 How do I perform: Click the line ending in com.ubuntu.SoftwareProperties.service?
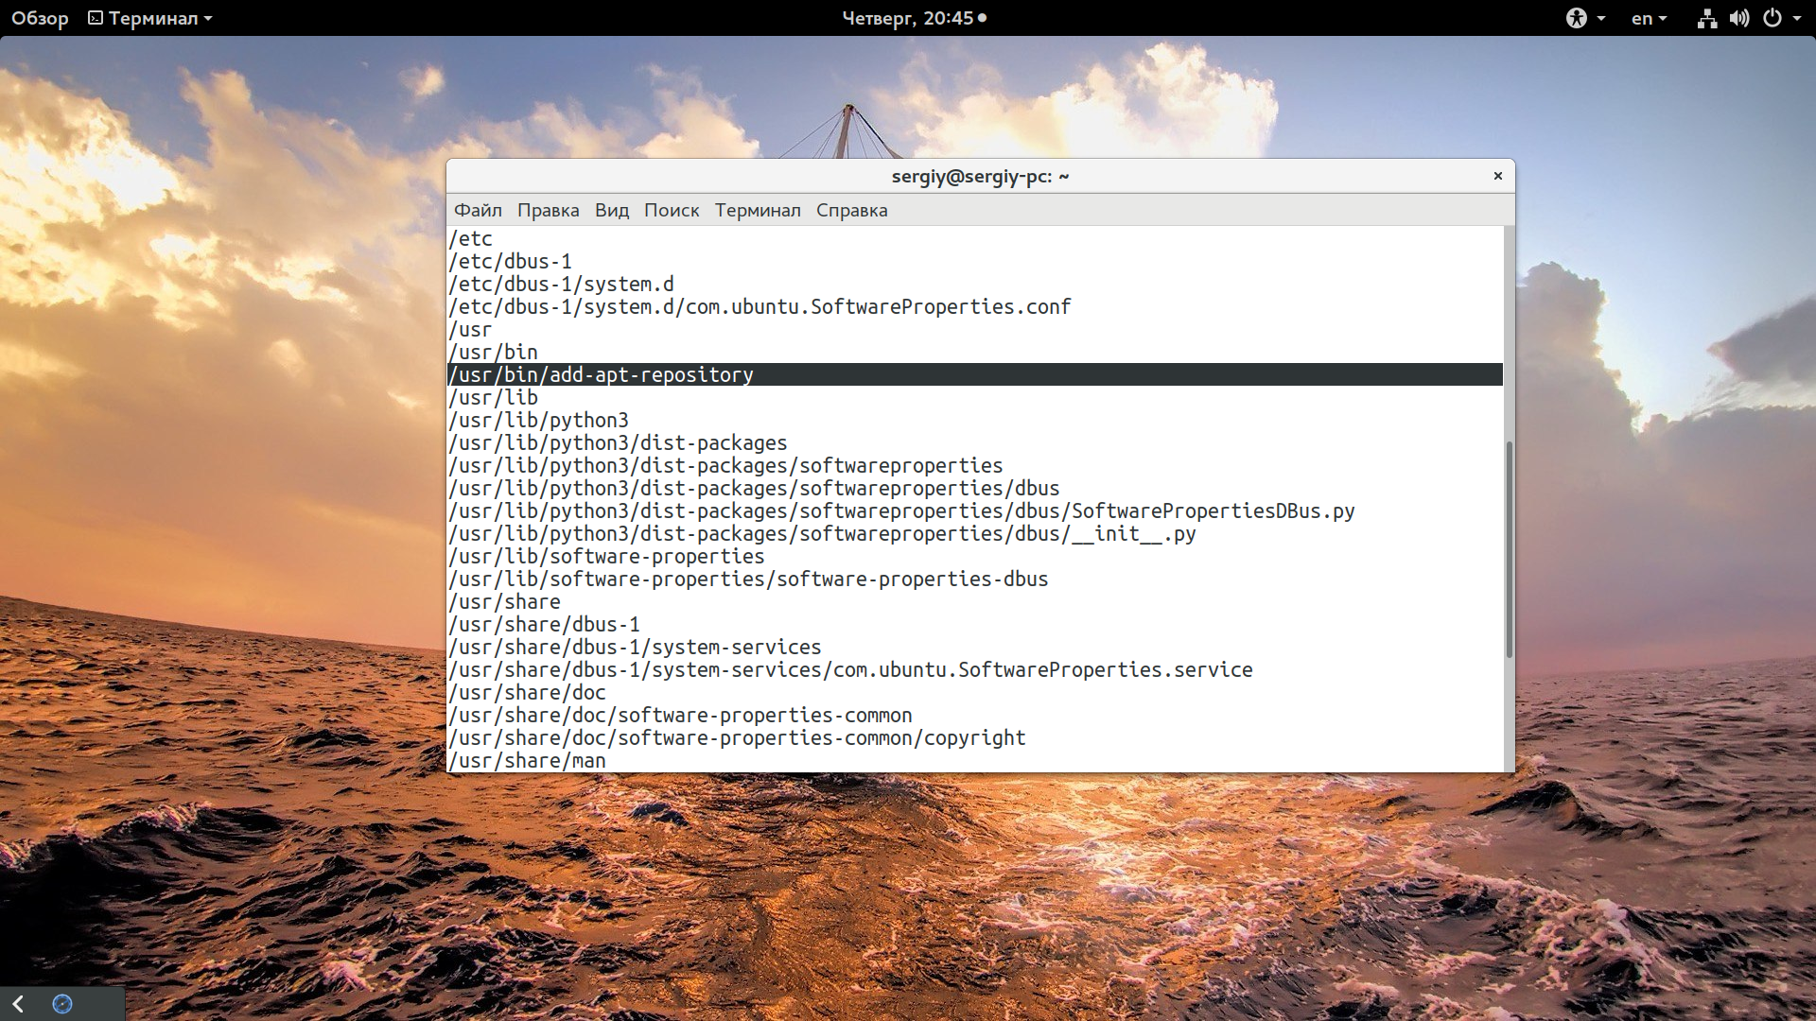point(850,669)
